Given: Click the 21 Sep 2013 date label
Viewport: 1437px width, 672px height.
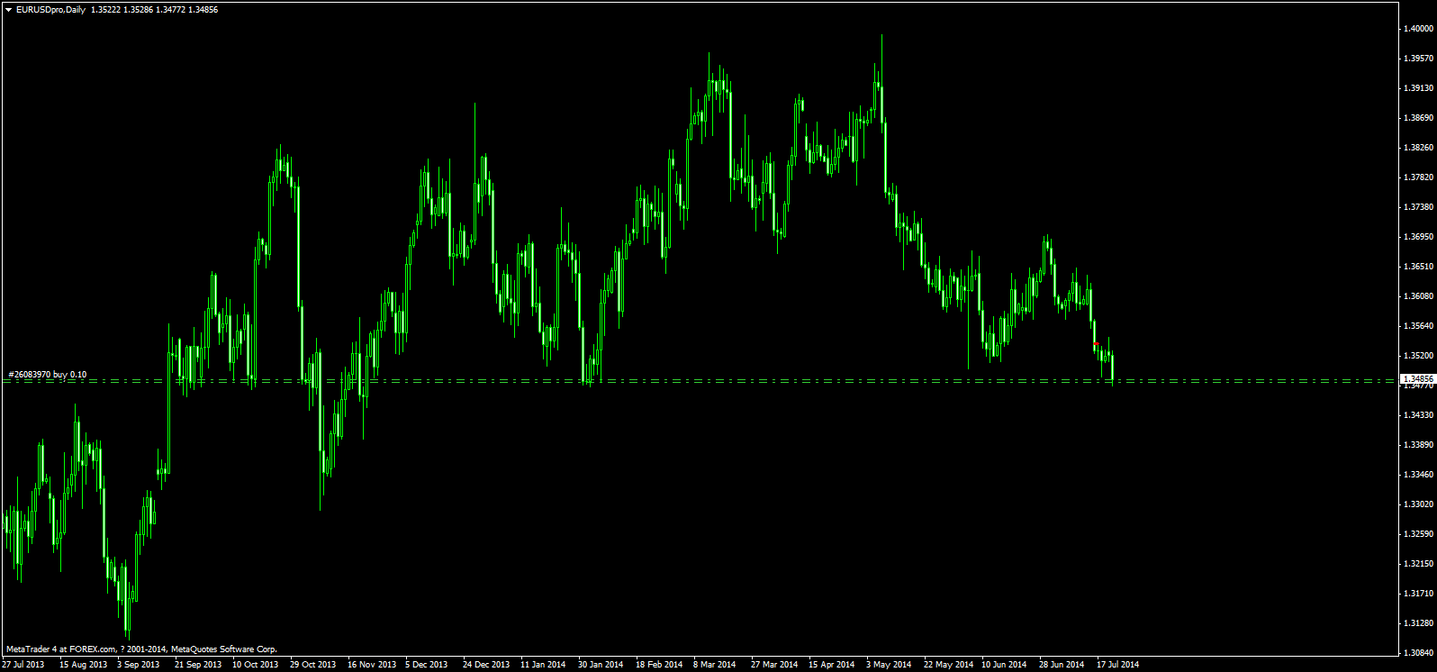Looking at the screenshot, I should tap(198, 665).
